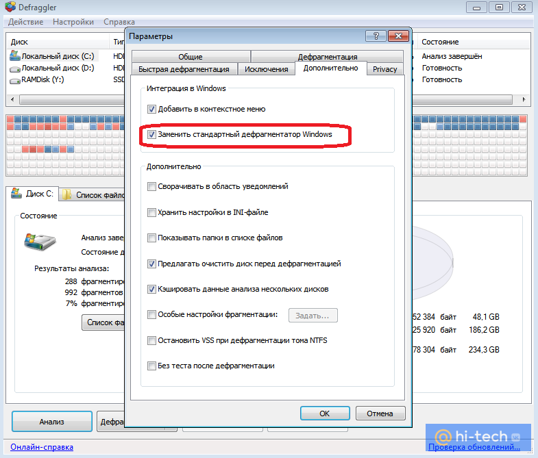Check Остановить VSS при дефрагментации тома NTFS
This screenshot has height=458, width=538.
[x=151, y=341]
